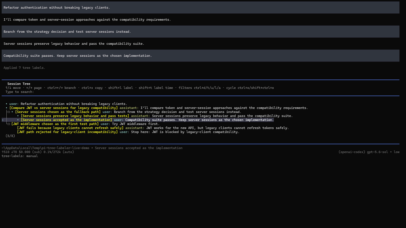This screenshot has width=406, height=228.
Task: Click the Session Tree panel title
Action: 19,84
